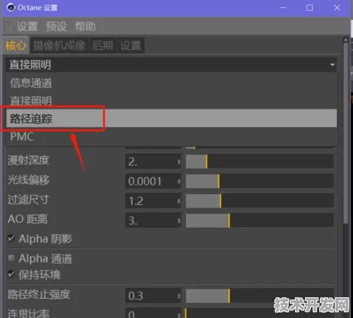Click the 路径终止强度 slider
The image size is (353, 318).
(x=259, y=296)
